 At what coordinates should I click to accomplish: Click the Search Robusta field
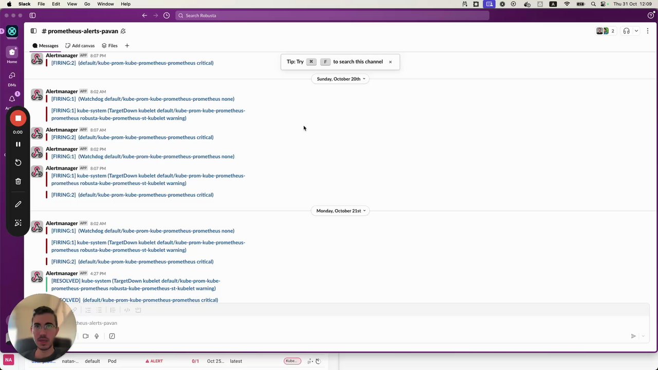coord(332,15)
